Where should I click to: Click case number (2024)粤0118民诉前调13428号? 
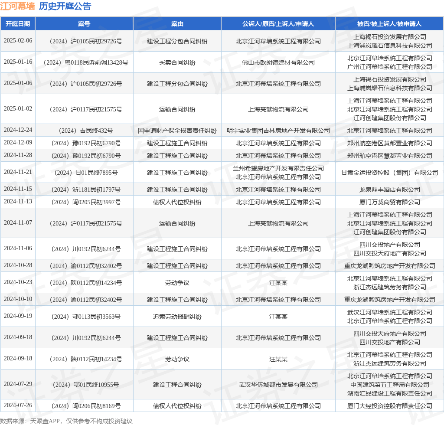click(x=86, y=62)
